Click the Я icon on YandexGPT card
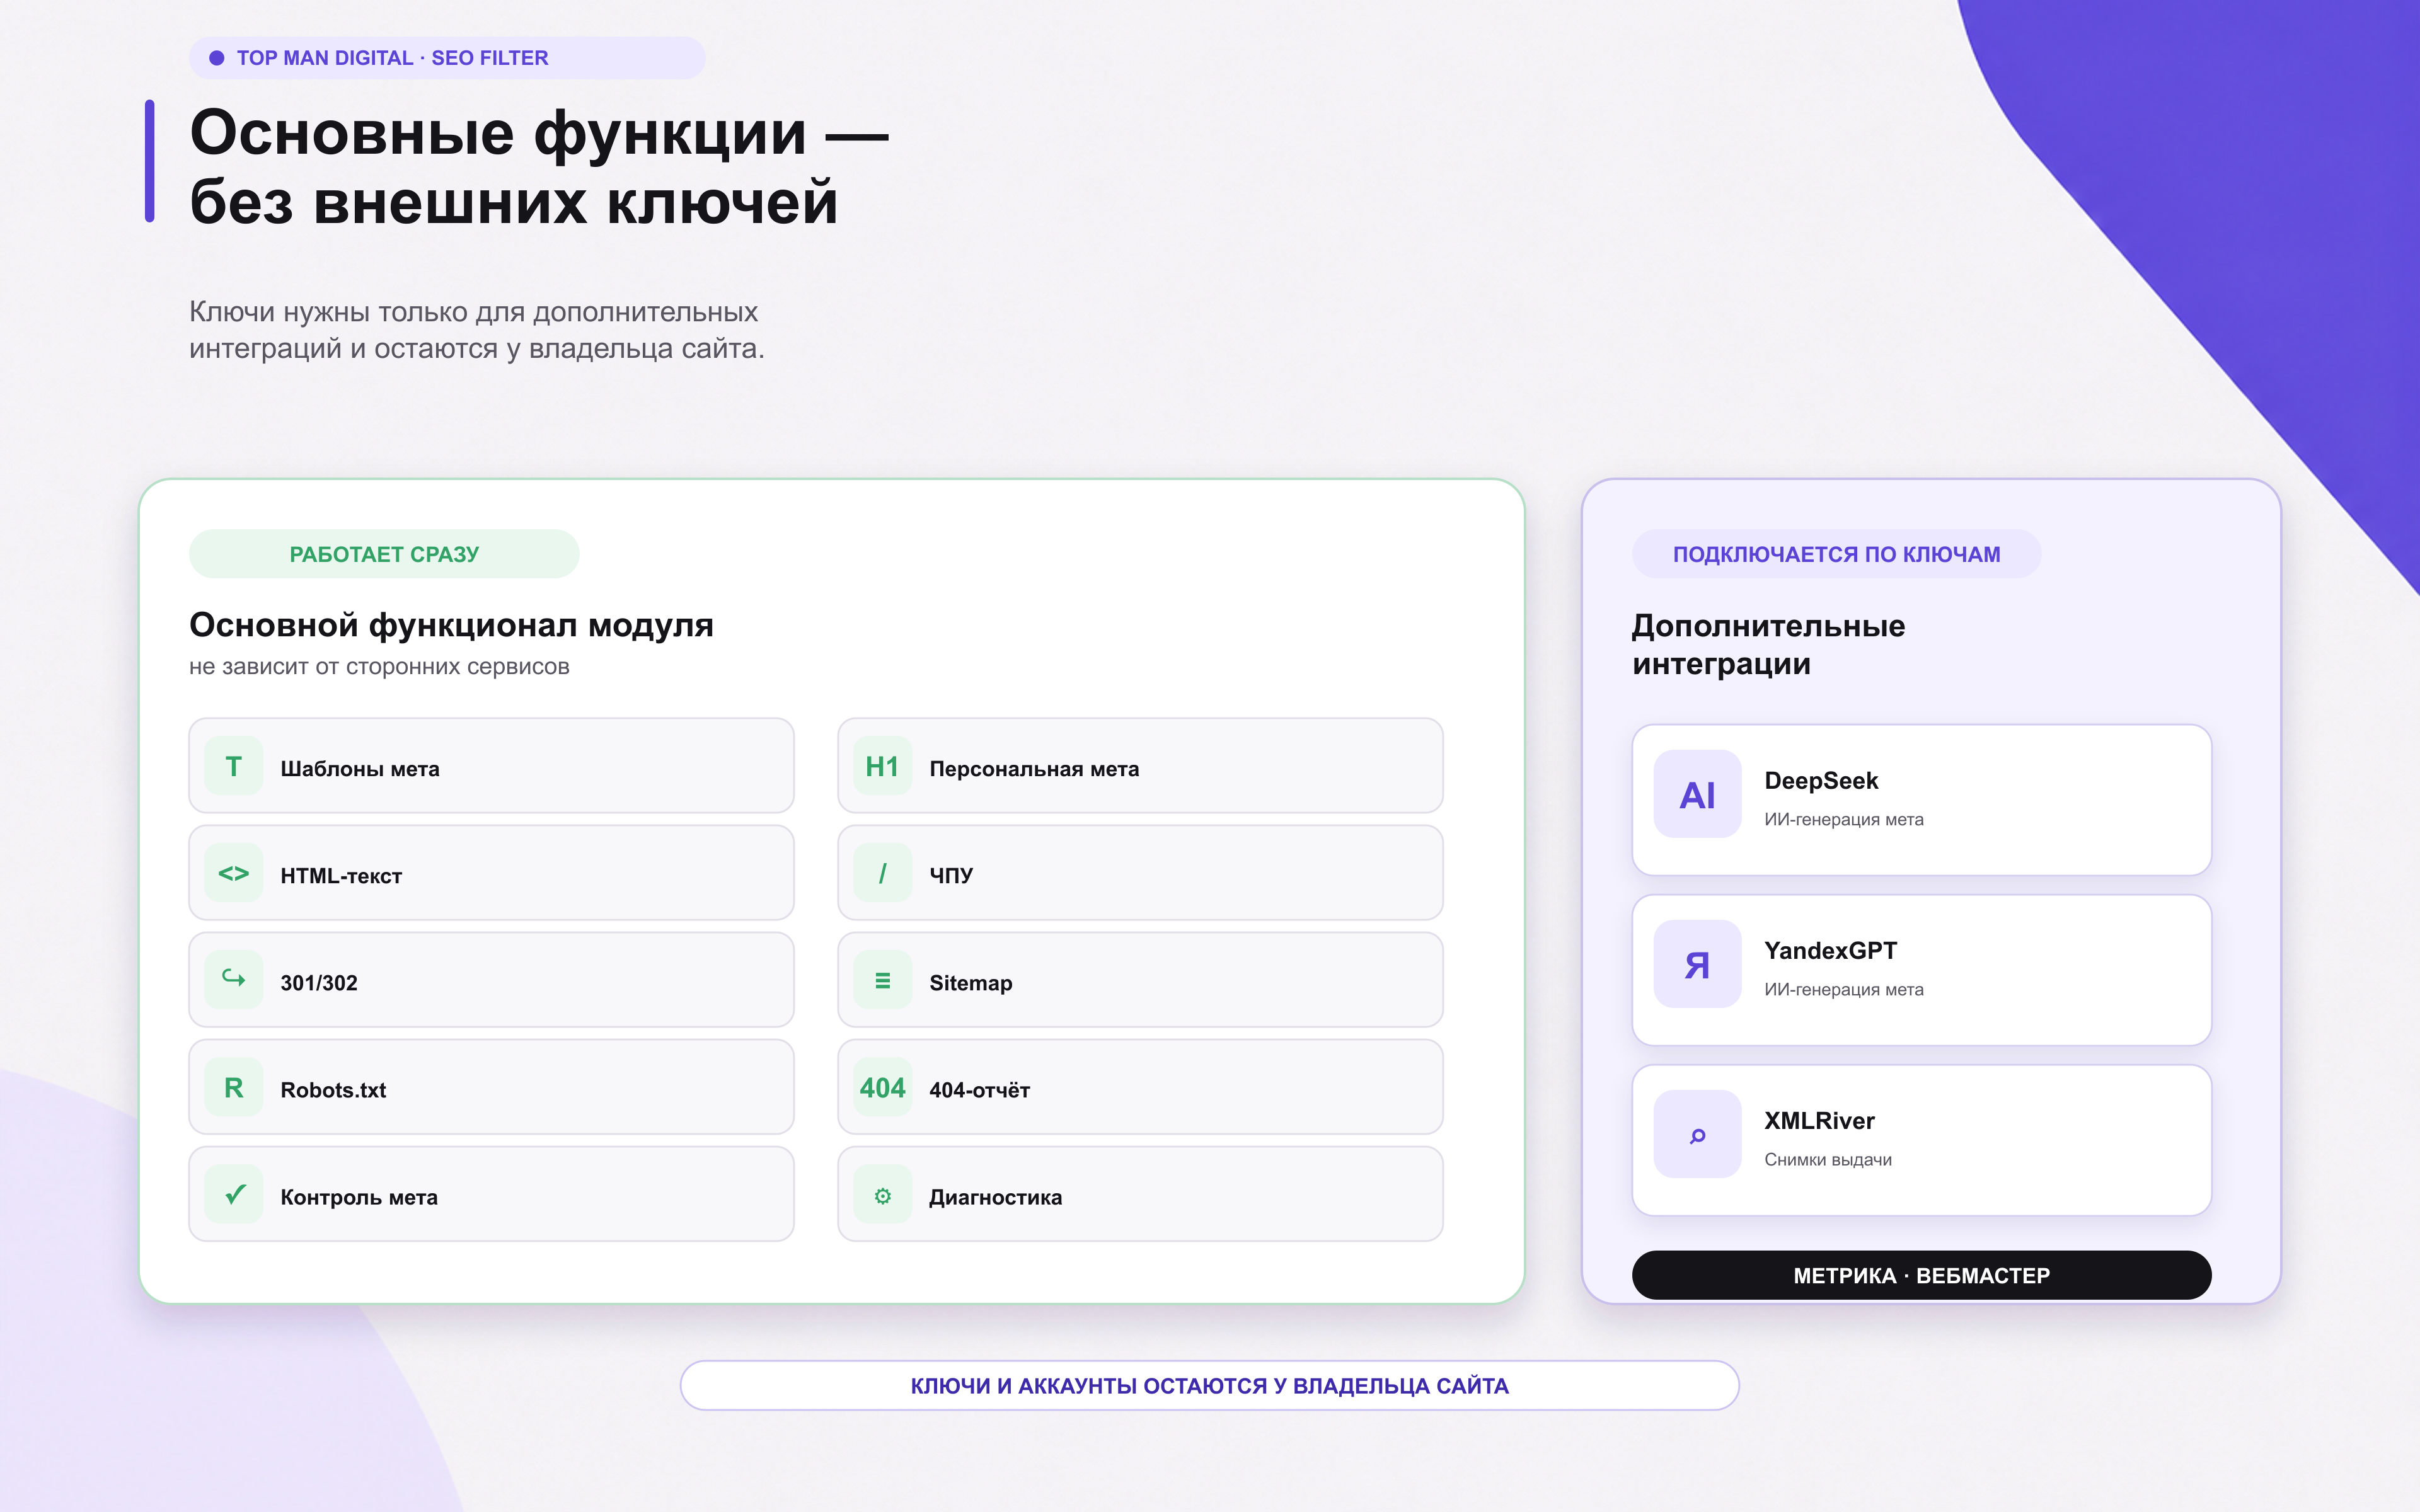This screenshot has height=1512, width=2420. tap(1697, 964)
